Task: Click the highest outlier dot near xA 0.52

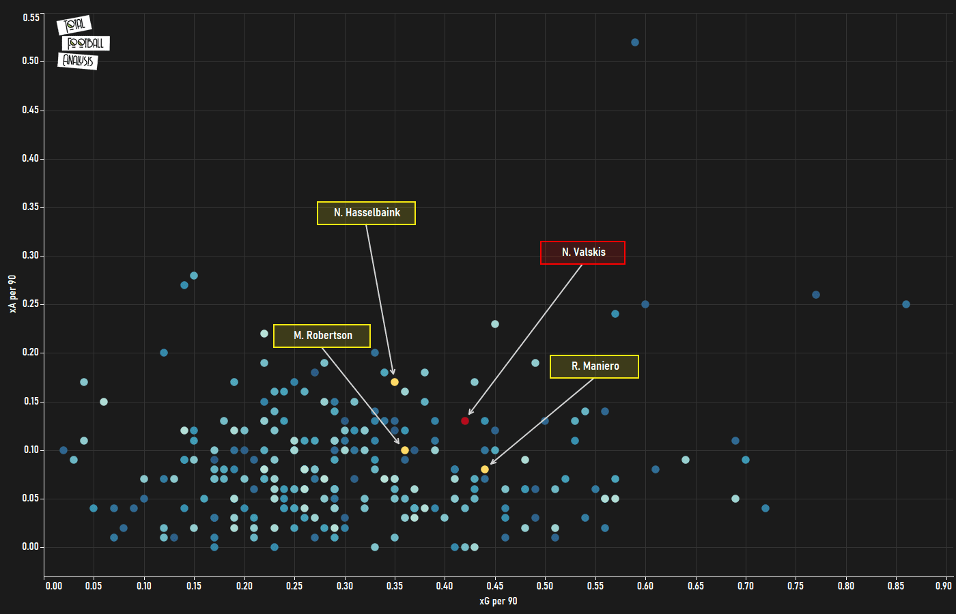Action: [x=635, y=42]
